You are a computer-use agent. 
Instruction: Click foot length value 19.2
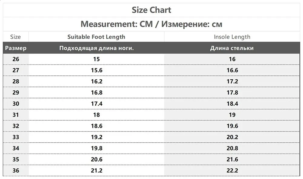pyautogui.click(x=97, y=137)
